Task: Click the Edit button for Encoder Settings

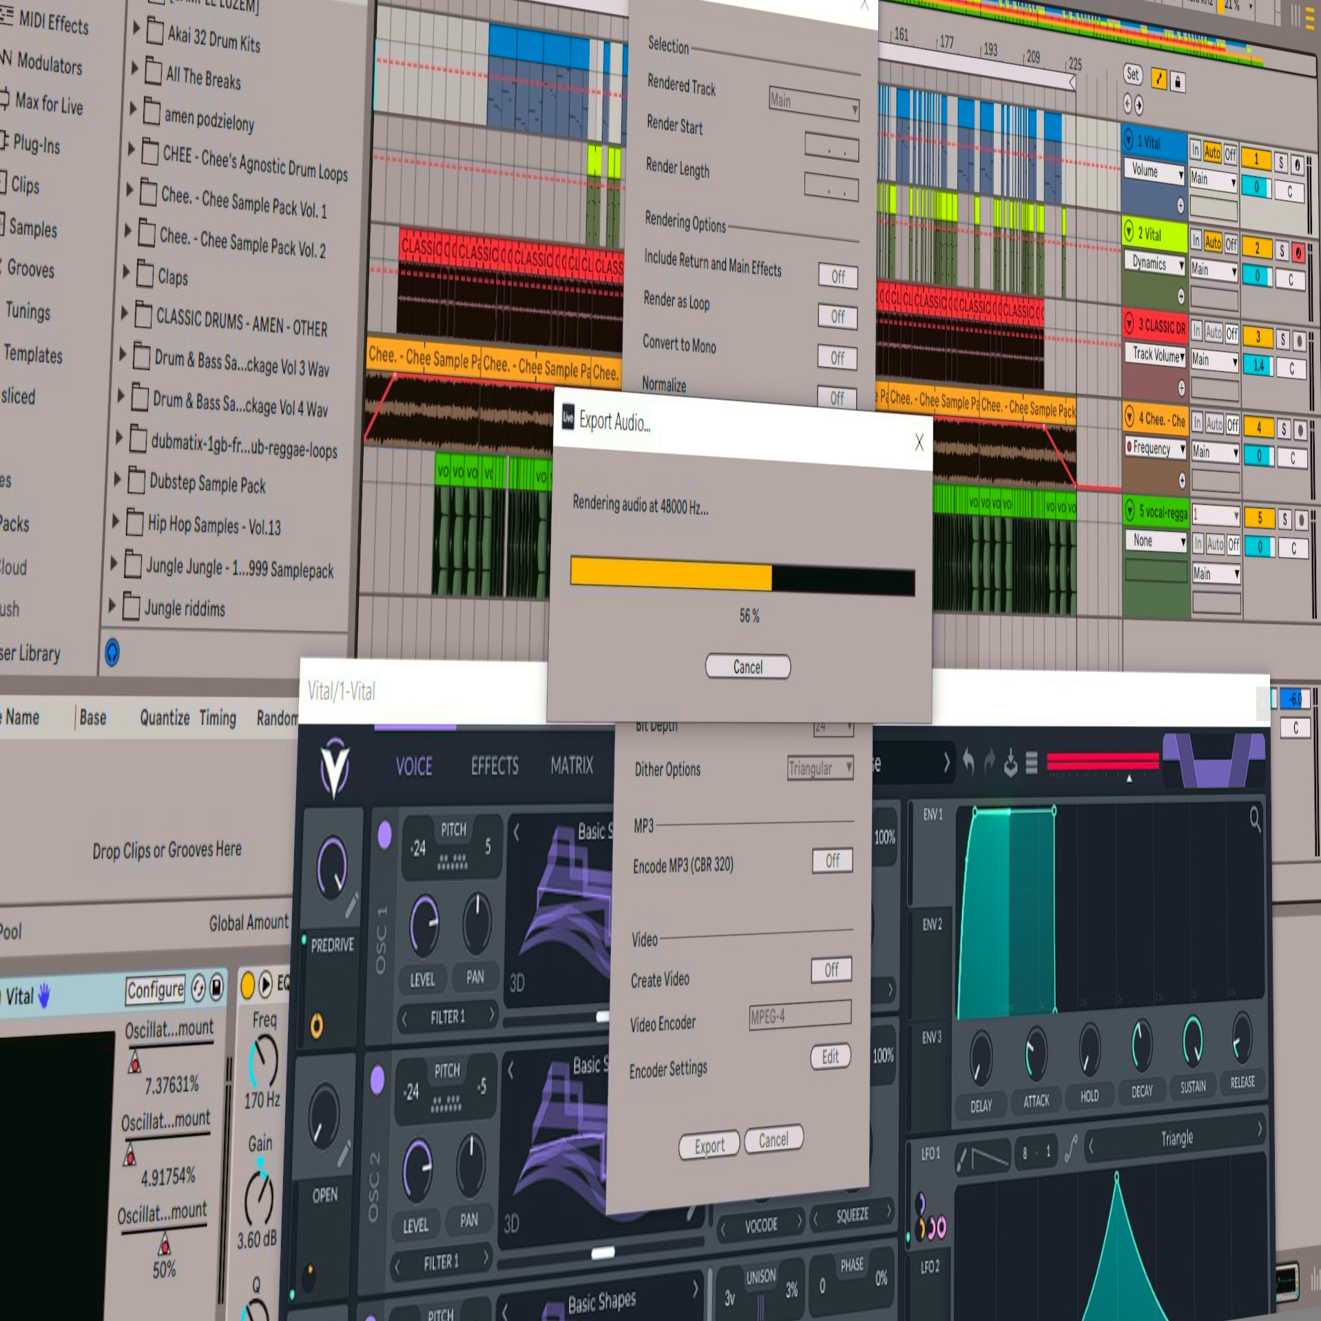Action: coord(830,1057)
